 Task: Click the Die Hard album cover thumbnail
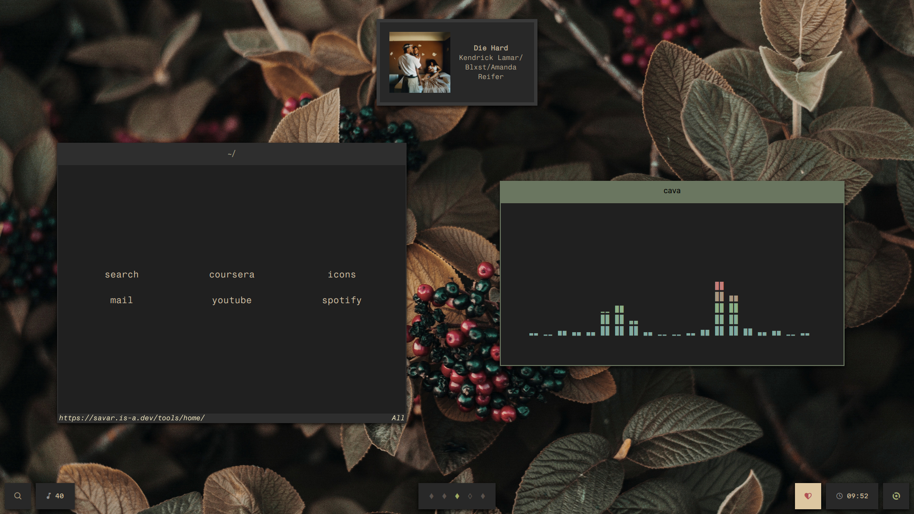pyautogui.click(x=419, y=62)
